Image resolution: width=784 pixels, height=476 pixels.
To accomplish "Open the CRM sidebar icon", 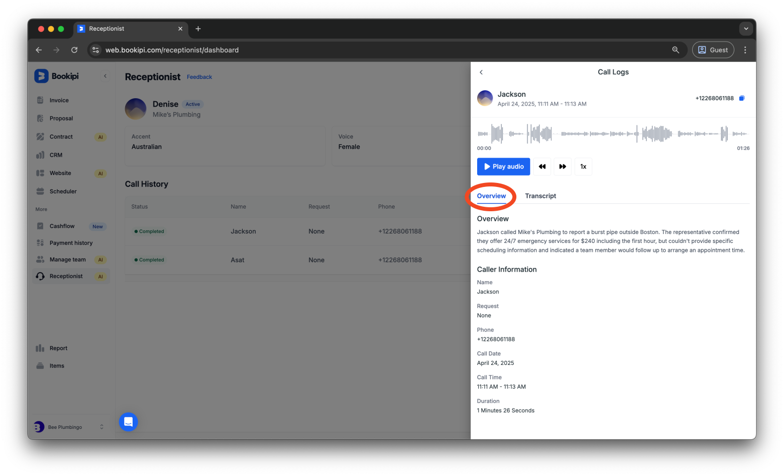I will pos(40,155).
